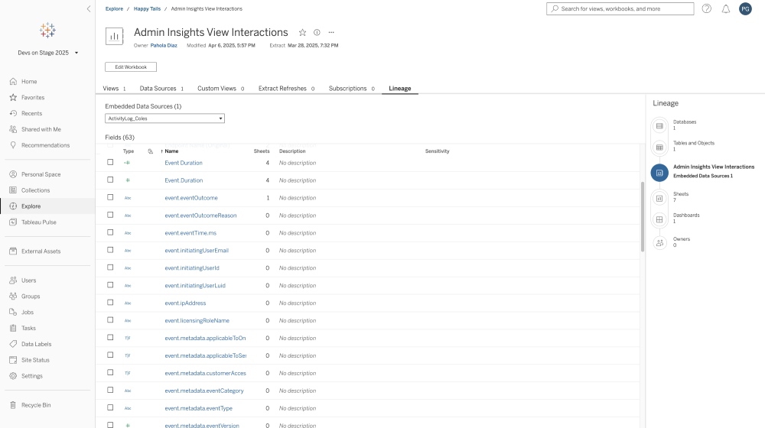
Task: Open the Pahola Diaz owner link
Action: pos(164,45)
